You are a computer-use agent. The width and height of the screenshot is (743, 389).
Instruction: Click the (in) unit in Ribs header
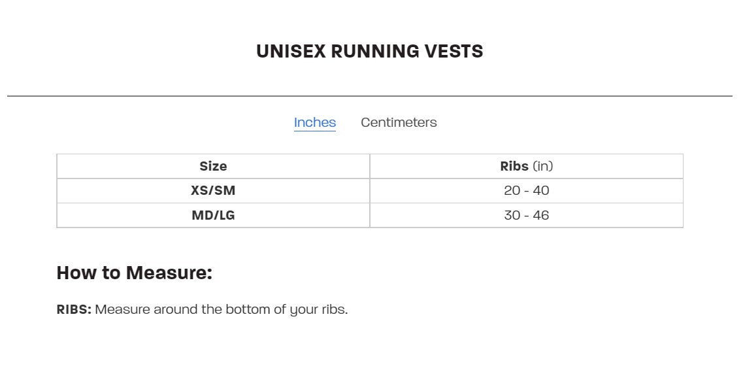tap(543, 166)
